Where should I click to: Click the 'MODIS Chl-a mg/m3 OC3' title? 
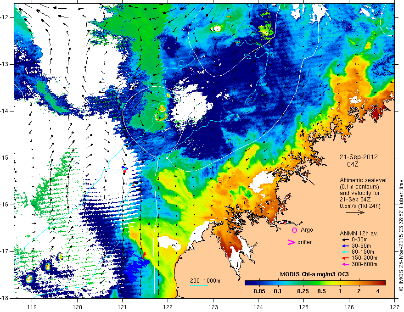pyautogui.click(x=314, y=275)
